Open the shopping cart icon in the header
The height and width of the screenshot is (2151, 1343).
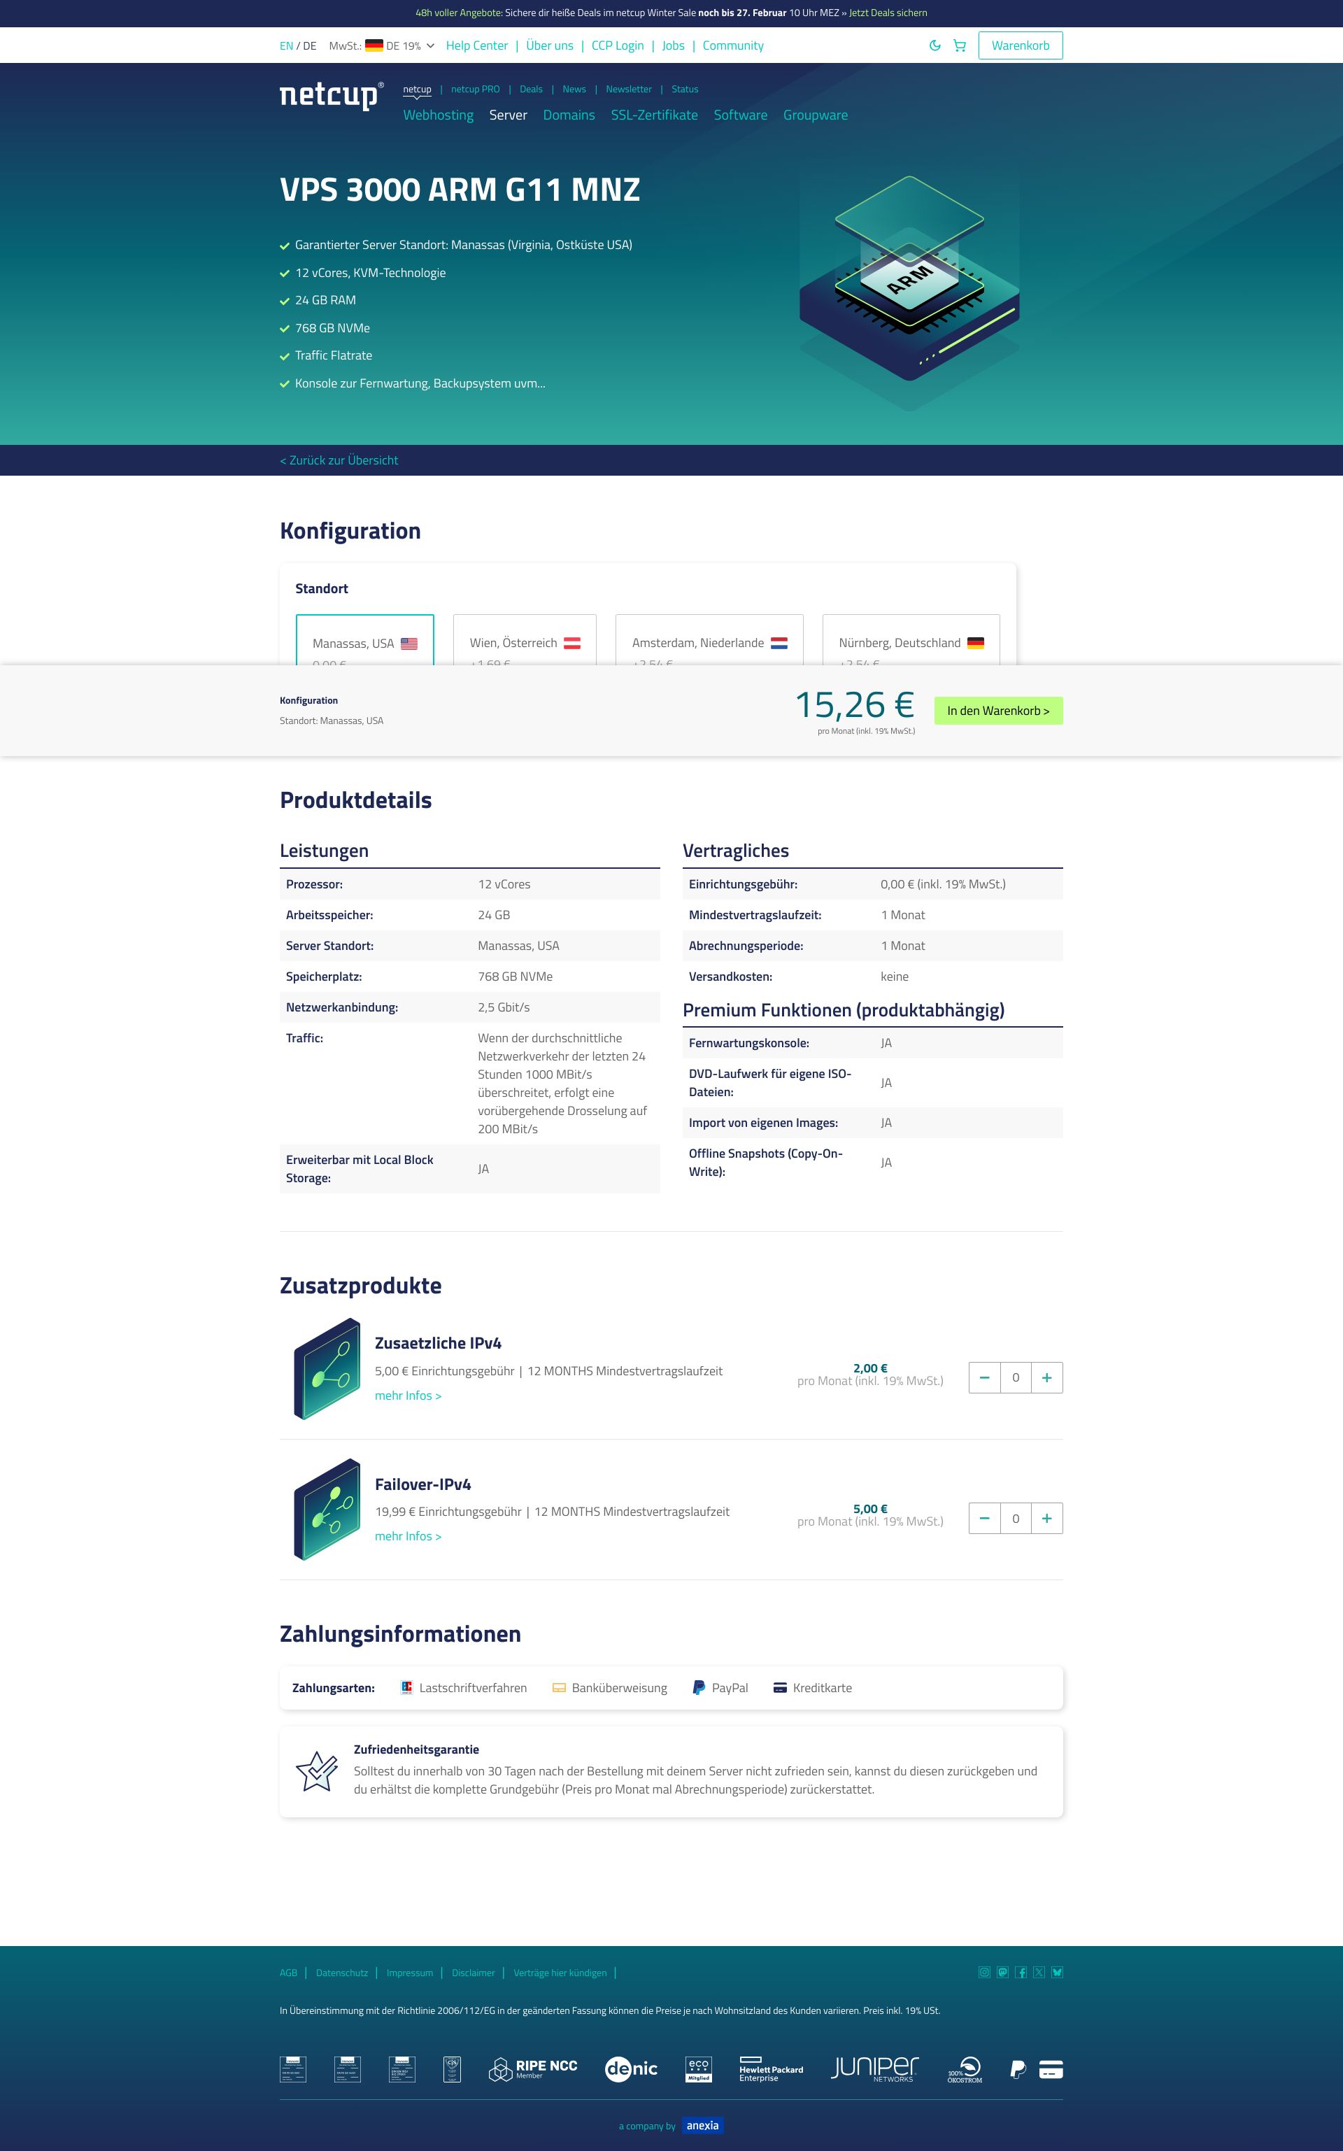pos(959,45)
